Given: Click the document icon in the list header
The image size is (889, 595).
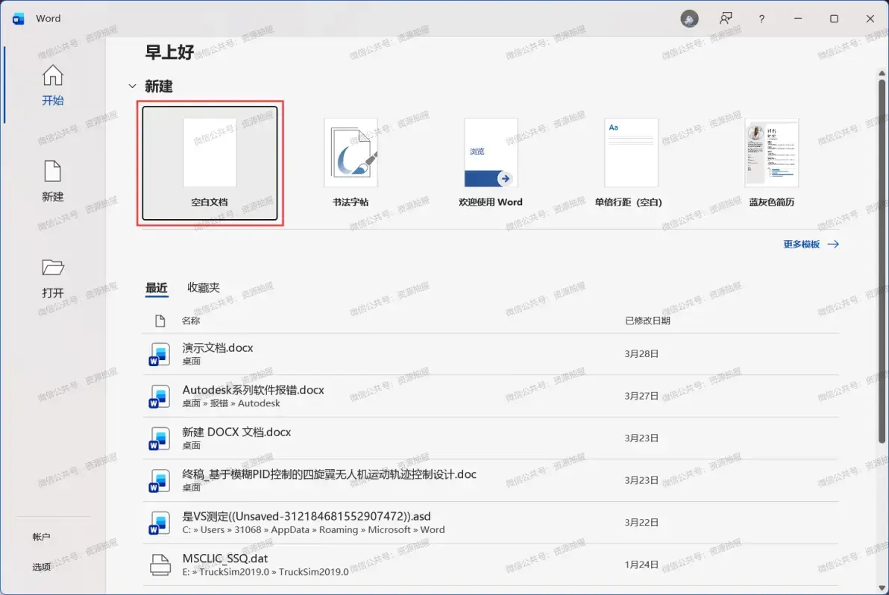Looking at the screenshot, I should point(160,321).
